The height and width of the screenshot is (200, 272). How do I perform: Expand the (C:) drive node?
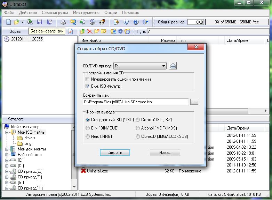coord(7,160)
